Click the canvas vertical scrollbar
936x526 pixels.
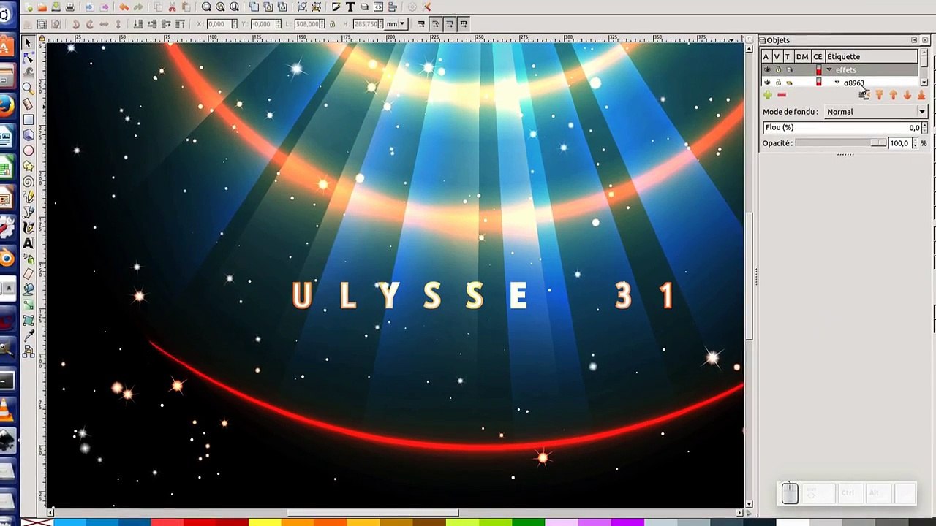pos(749,278)
